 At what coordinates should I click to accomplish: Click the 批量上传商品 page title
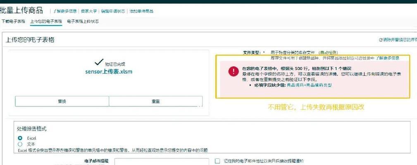(21, 11)
